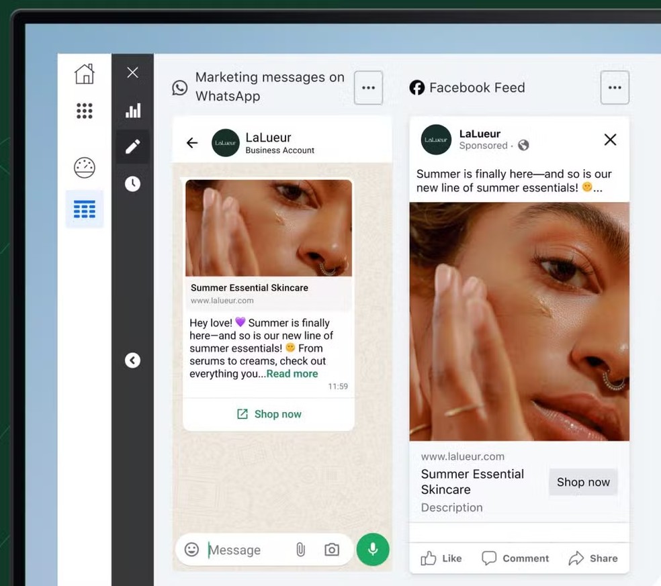Click Summer Essential Skincare title in WhatsApp
Image resolution: width=661 pixels, height=586 pixels.
pos(249,288)
